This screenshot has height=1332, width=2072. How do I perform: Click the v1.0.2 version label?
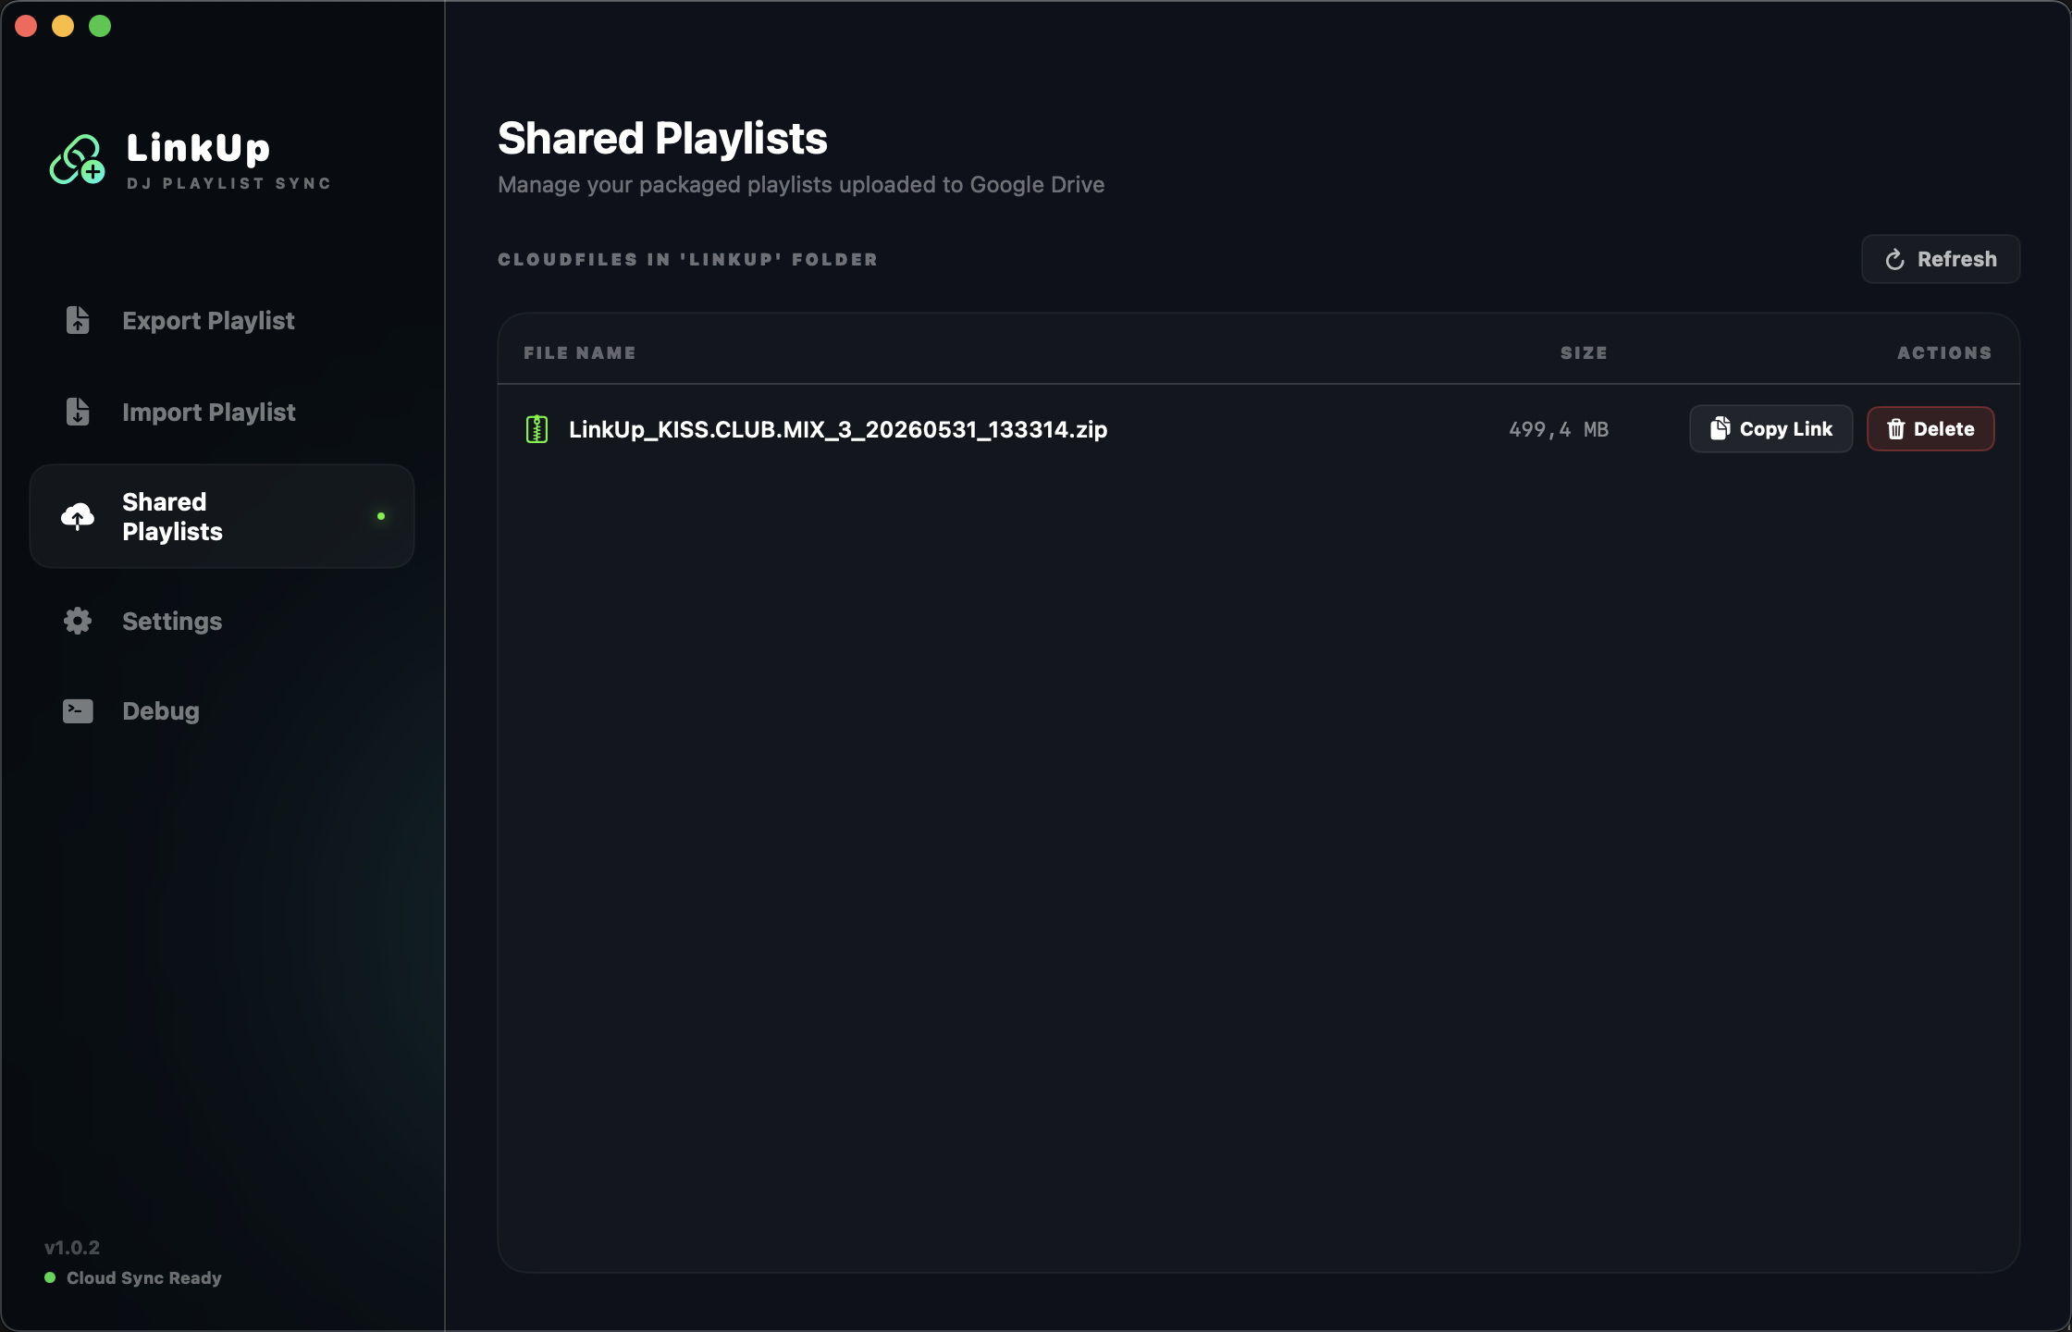72,1247
